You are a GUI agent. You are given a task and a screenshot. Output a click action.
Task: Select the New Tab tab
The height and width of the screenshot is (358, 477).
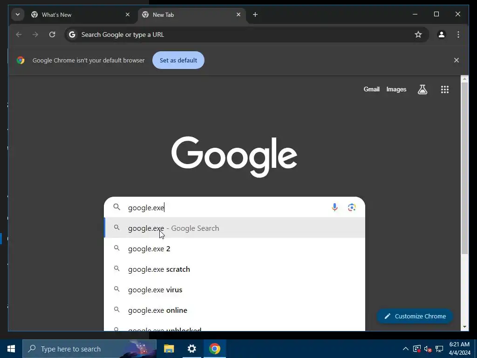pos(191,14)
